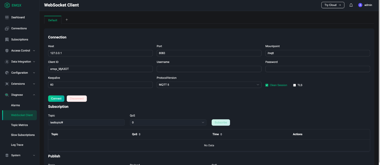Click into the Username input field
380x165 pixels.
pyautogui.click(x=209, y=69)
